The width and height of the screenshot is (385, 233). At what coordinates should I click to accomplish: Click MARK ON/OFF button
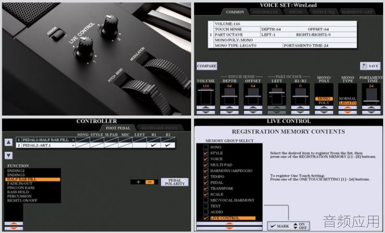pos(288,226)
